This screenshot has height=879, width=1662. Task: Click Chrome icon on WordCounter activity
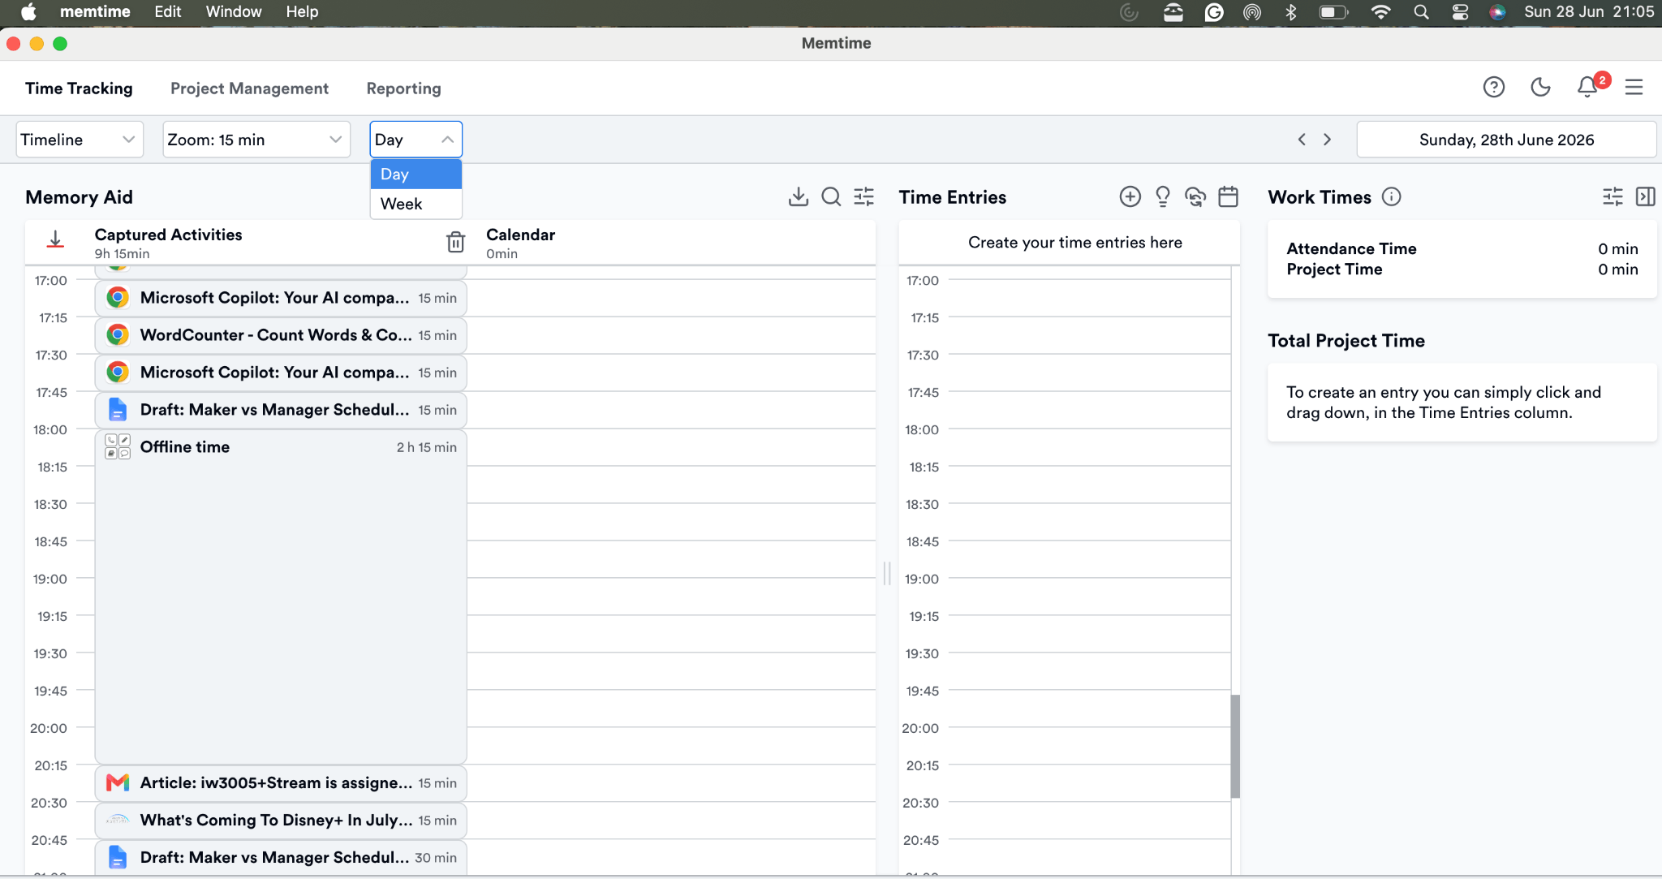point(118,334)
